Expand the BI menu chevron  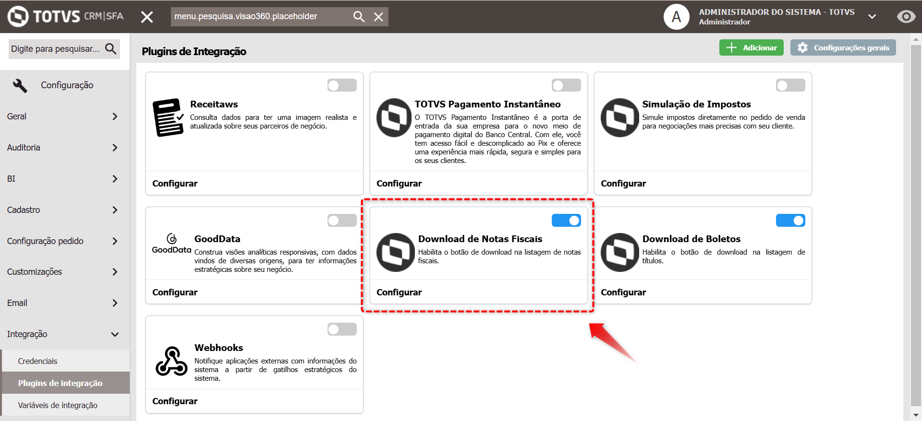[x=115, y=179]
